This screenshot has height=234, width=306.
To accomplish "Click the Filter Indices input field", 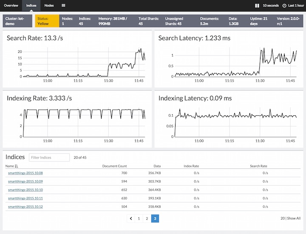I will (x=49, y=158).
